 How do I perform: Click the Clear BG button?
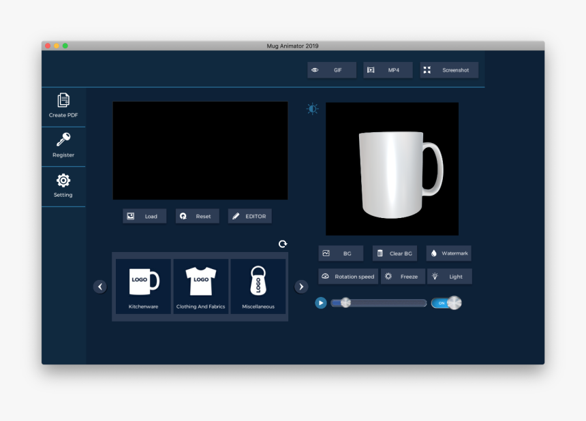(x=395, y=253)
